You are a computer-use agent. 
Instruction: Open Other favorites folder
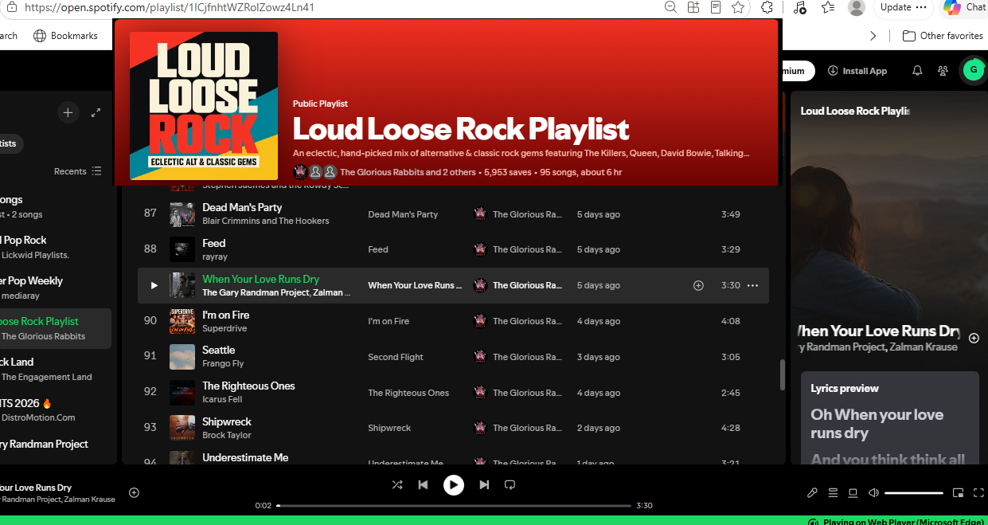coord(943,36)
